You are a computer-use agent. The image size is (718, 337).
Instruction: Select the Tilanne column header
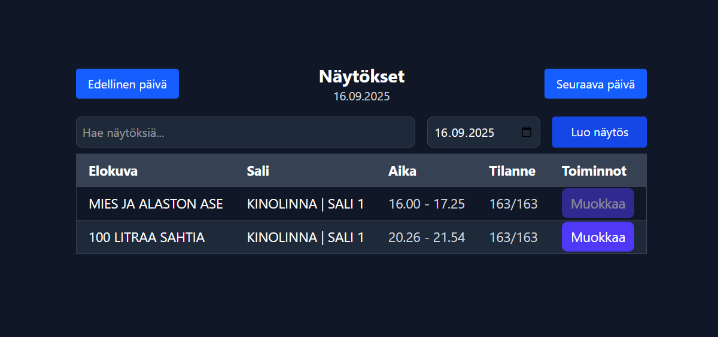point(512,171)
